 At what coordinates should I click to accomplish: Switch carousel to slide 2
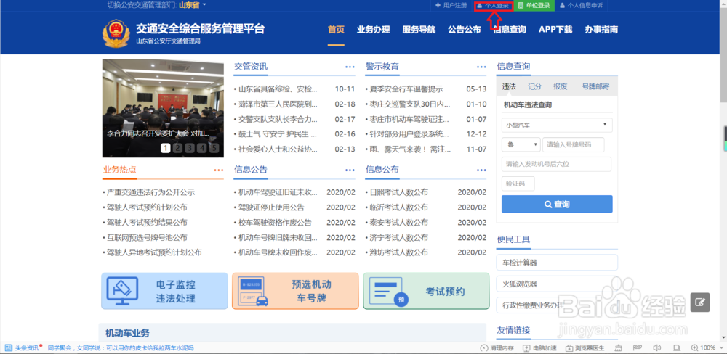click(x=177, y=148)
